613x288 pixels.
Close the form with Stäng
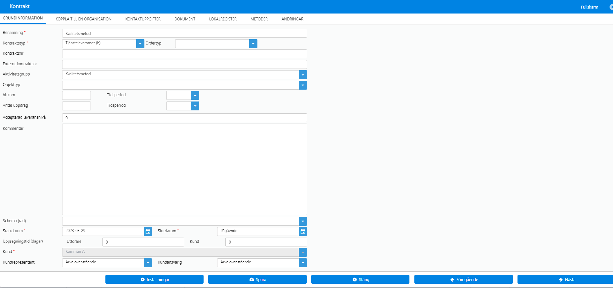click(360, 279)
